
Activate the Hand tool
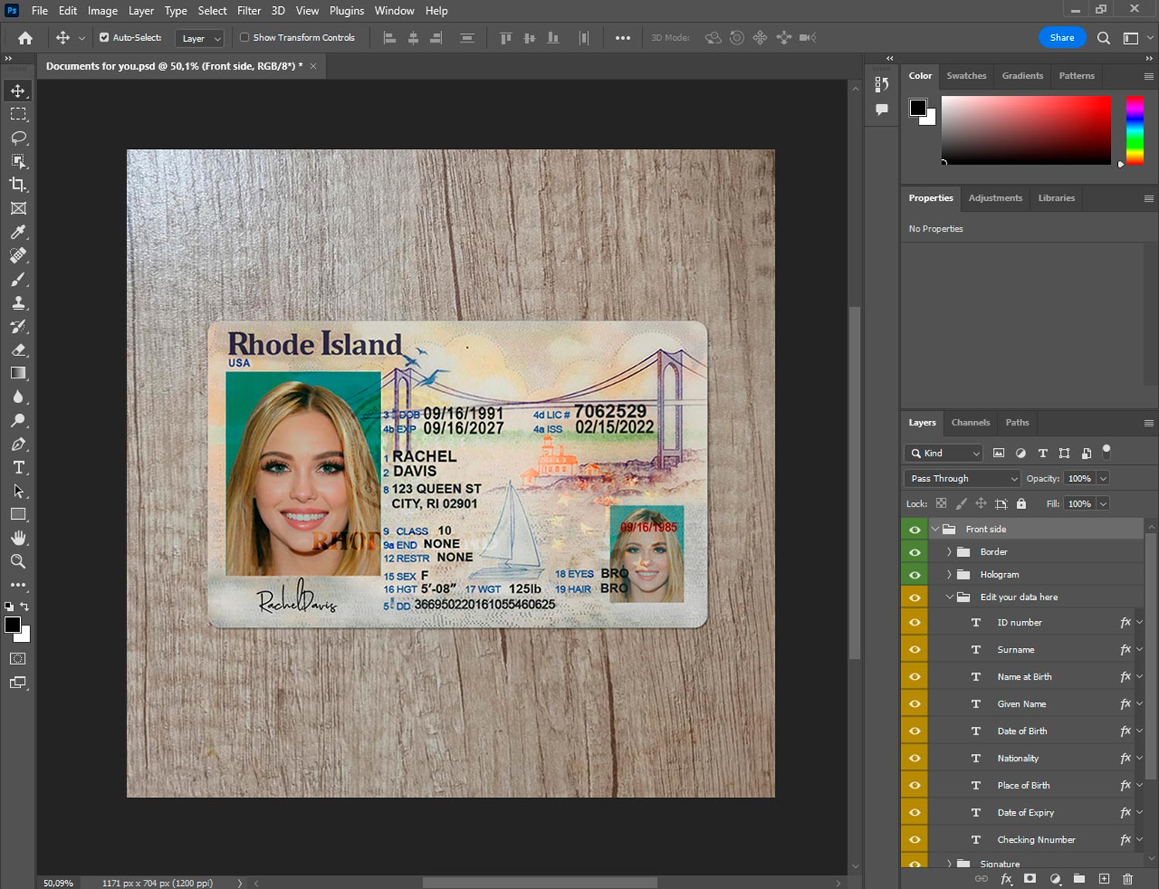pos(19,538)
